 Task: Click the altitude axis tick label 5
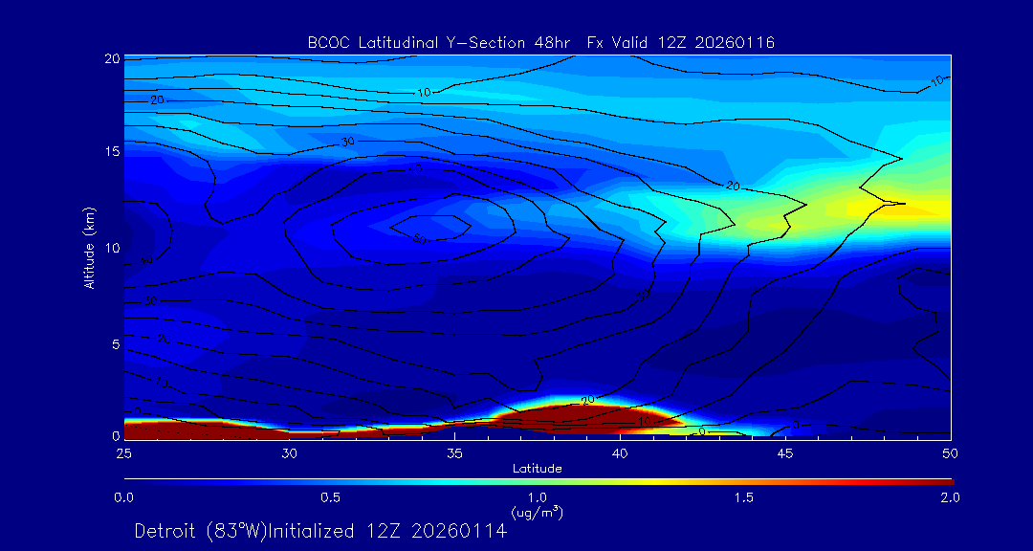[116, 344]
